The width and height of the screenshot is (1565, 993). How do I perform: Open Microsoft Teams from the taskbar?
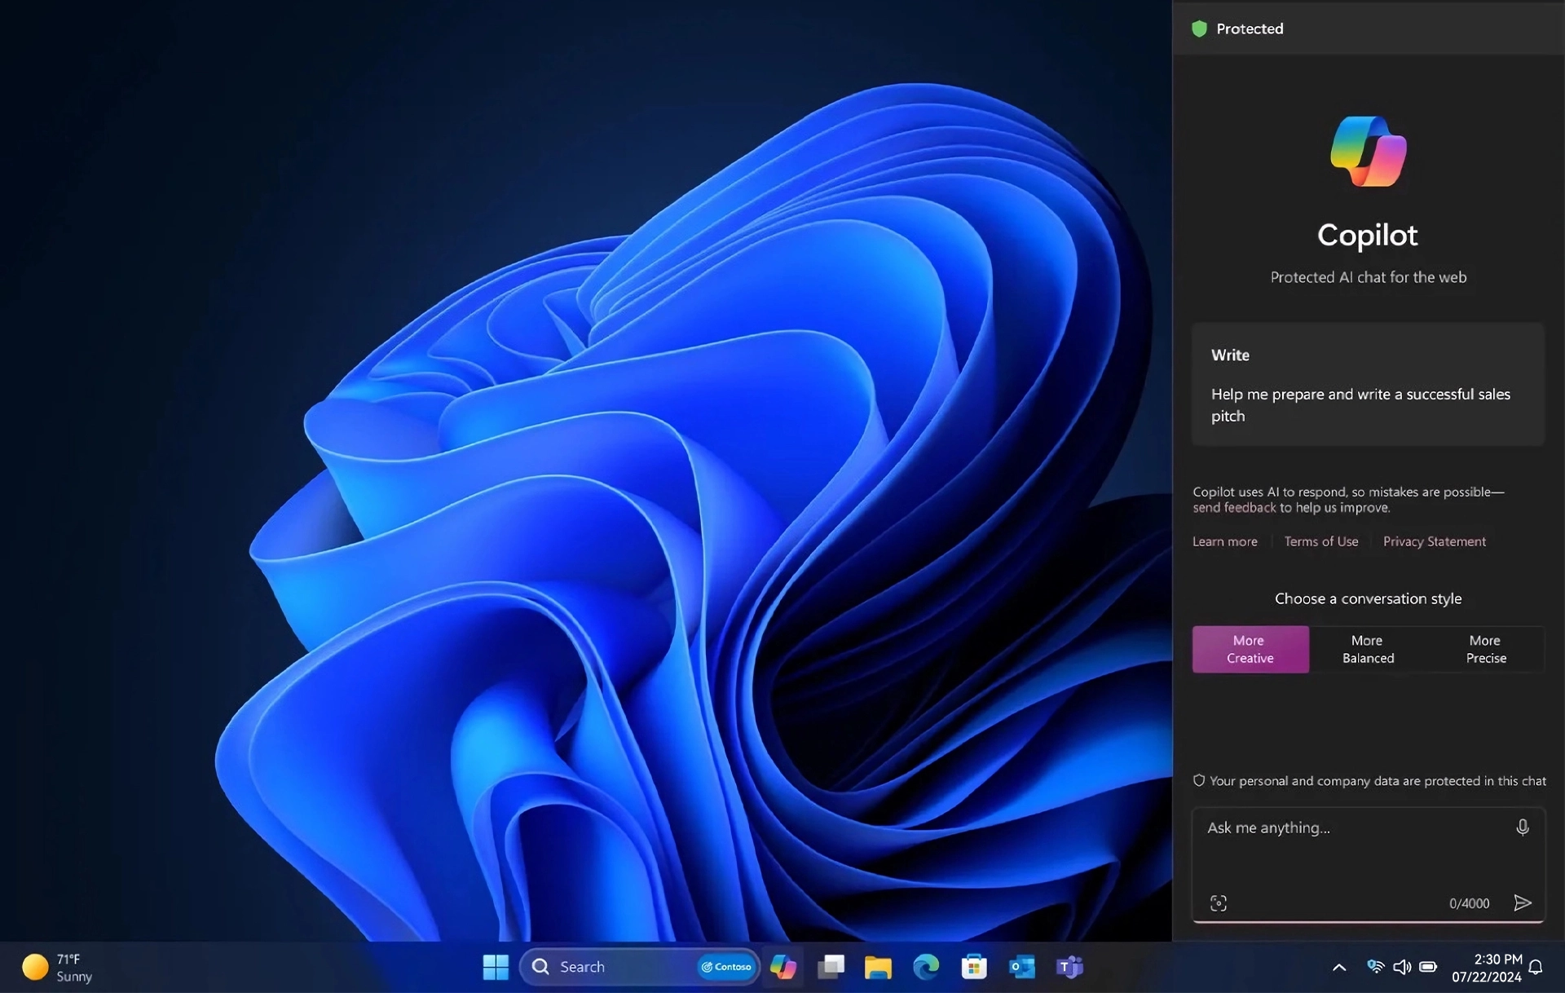[x=1069, y=967]
